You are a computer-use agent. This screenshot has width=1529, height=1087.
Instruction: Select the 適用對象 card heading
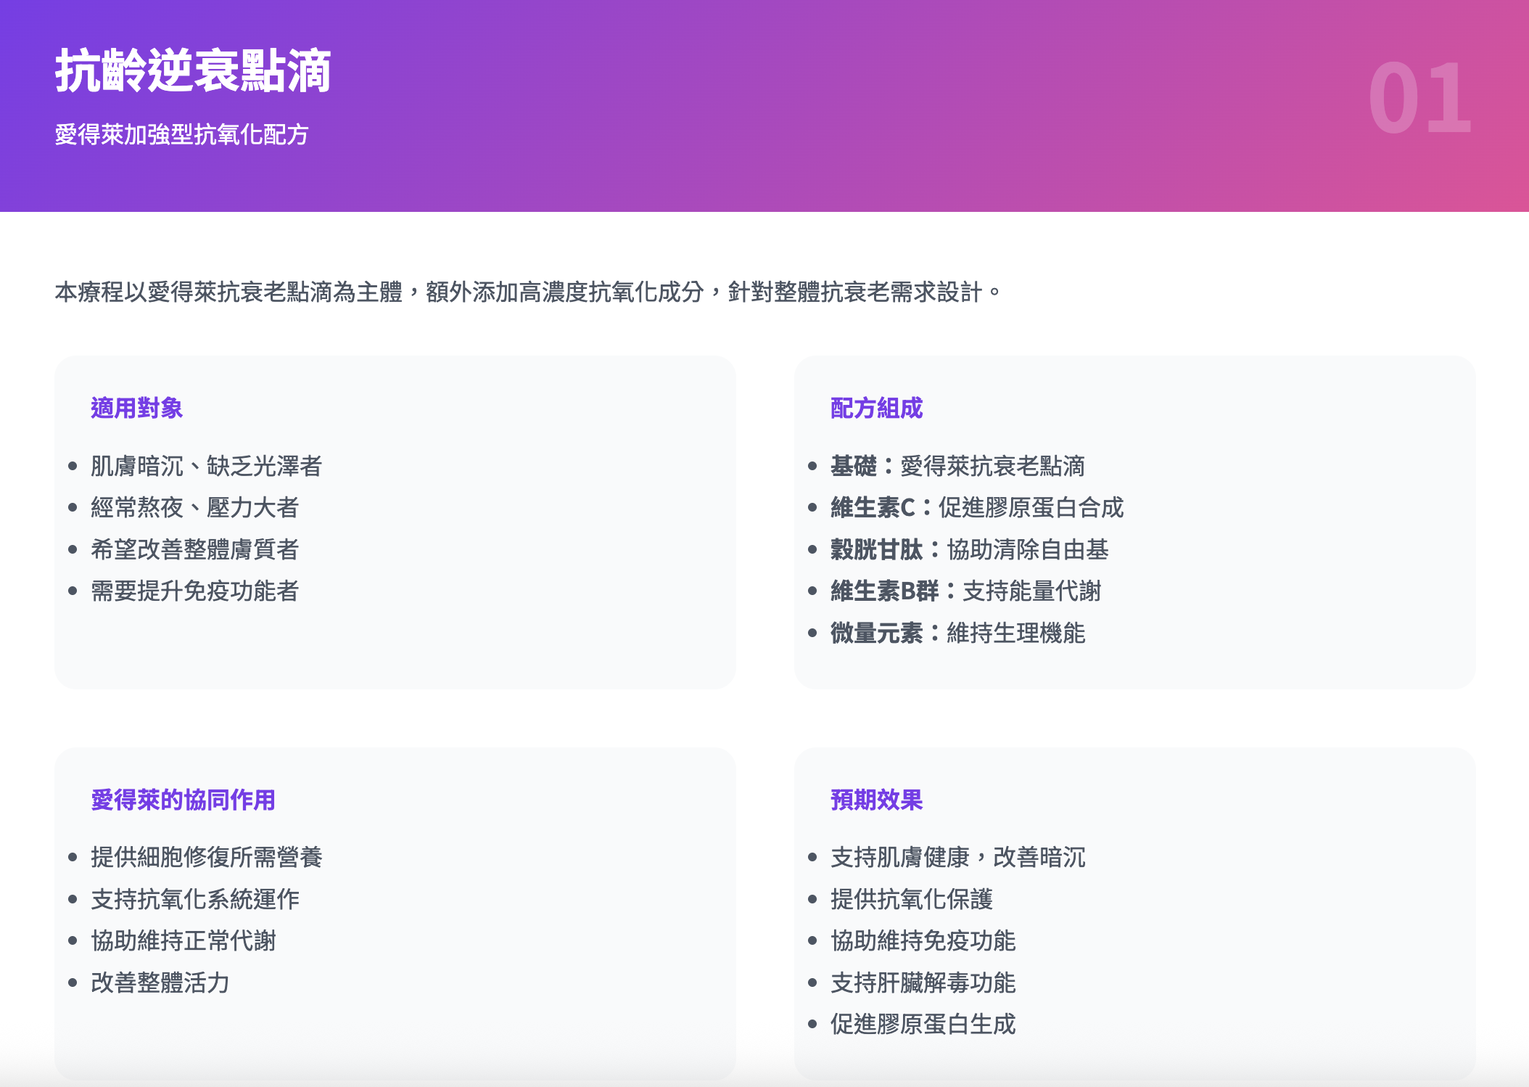(x=136, y=408)
